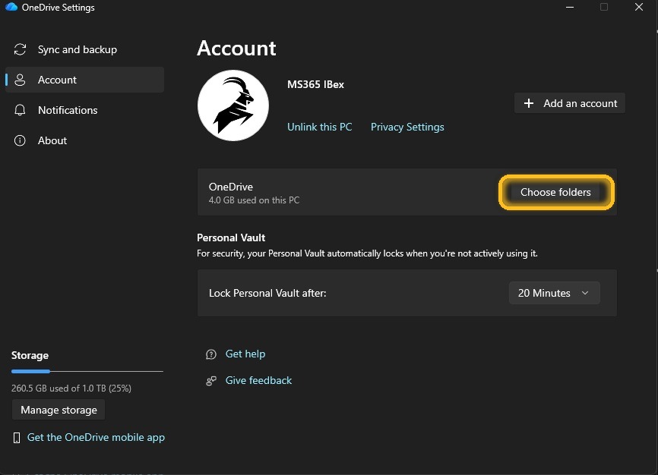The width and height of the screenshot is (658, 475).
Task: Click the question mark help icon
Action: 211,354
